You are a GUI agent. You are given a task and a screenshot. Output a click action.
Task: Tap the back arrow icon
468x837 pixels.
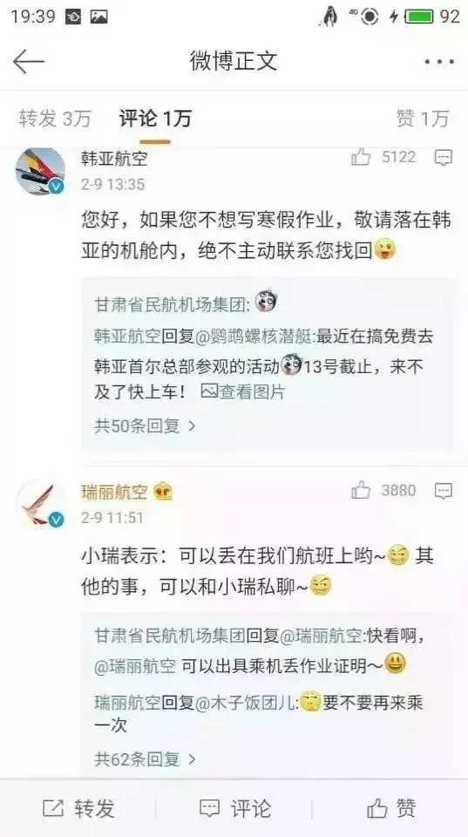click(28, 62)
